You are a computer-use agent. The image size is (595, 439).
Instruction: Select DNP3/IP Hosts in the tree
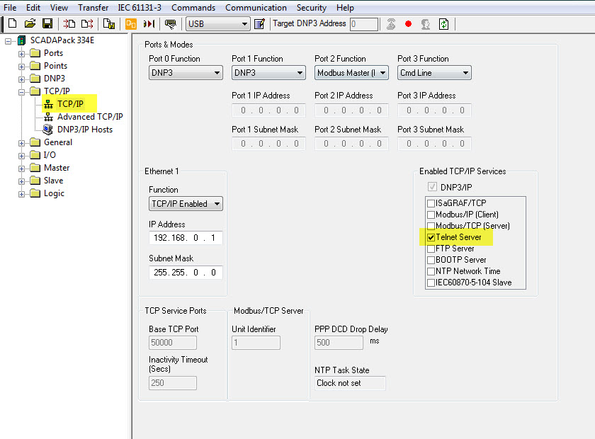pyautogui.click(x=85, y=130)
